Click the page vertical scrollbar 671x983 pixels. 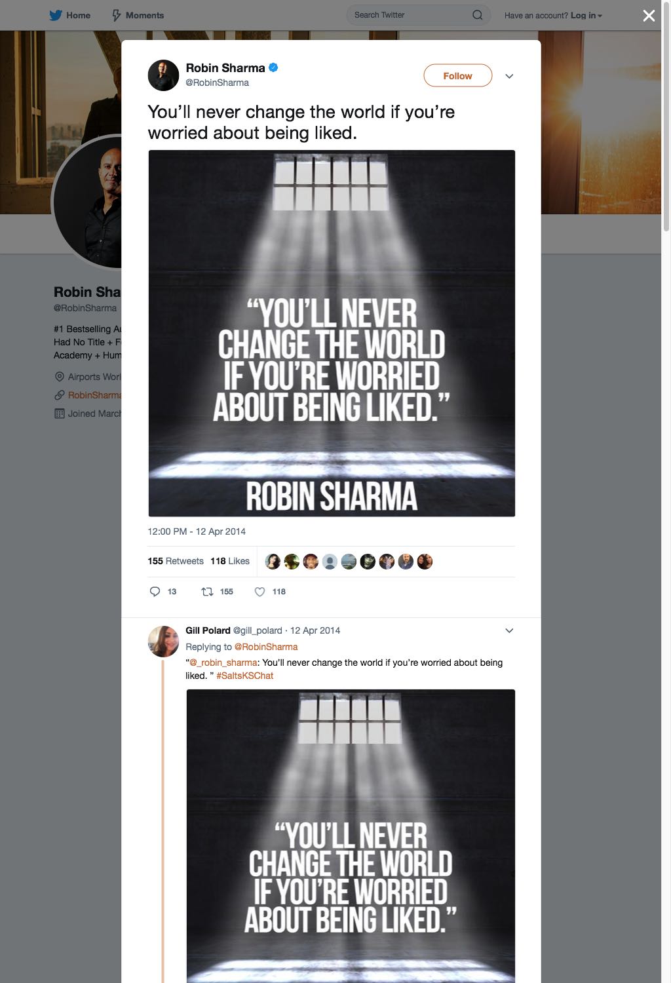(x=666, y=118)
